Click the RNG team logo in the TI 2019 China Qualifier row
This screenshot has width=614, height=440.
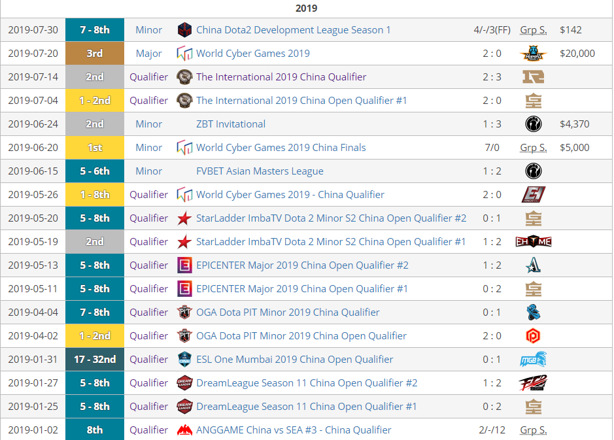pos(533,77)
